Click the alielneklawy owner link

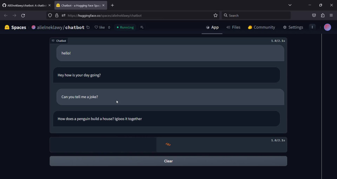pos(50,27)
